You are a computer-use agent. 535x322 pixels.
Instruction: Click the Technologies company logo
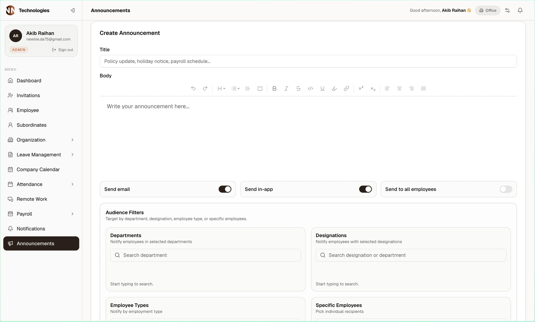click(10, 10)
